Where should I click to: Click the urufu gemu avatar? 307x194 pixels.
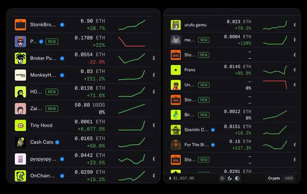pyautogui.click(x=176, y=25)
